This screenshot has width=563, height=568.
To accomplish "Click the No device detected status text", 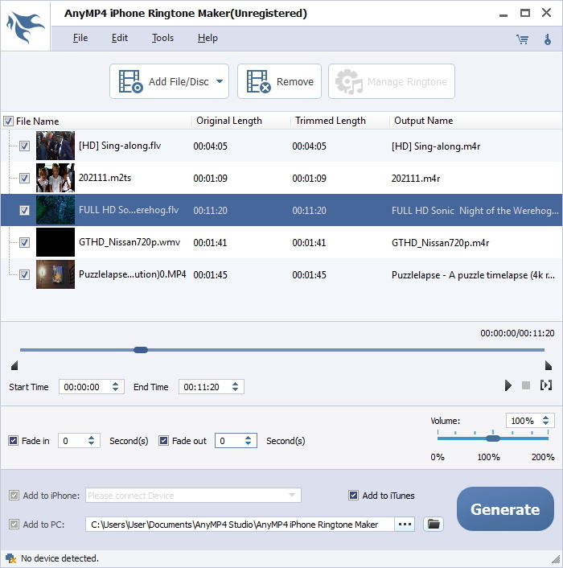I will coord(60,558).
